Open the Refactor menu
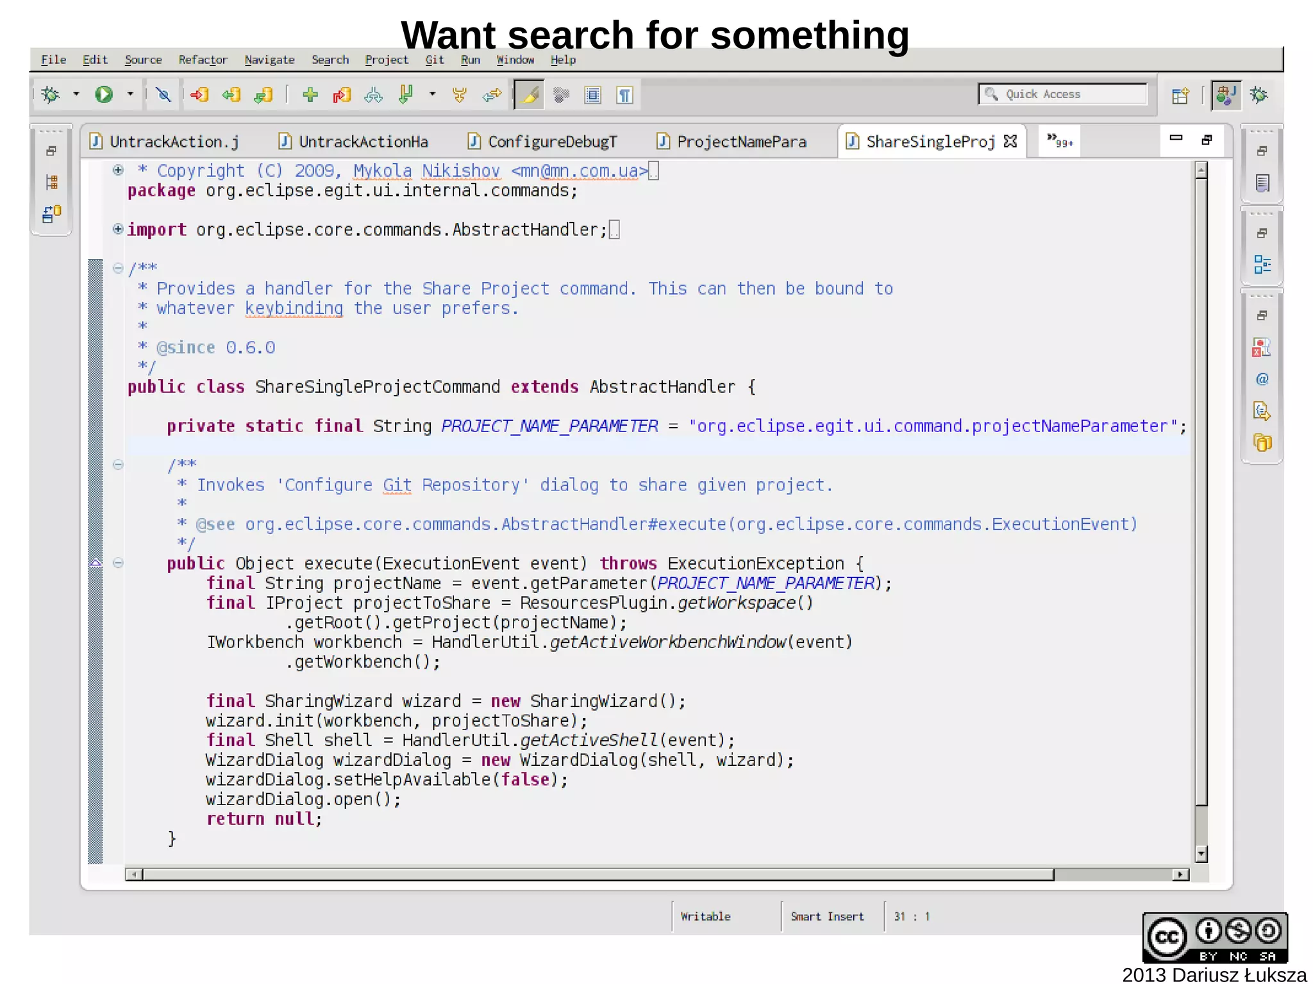 (203, 60)
